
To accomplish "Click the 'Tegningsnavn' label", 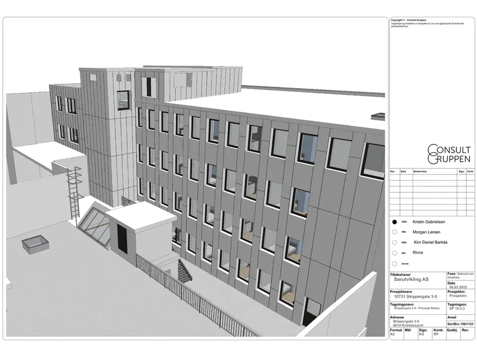I will (402, 305).
